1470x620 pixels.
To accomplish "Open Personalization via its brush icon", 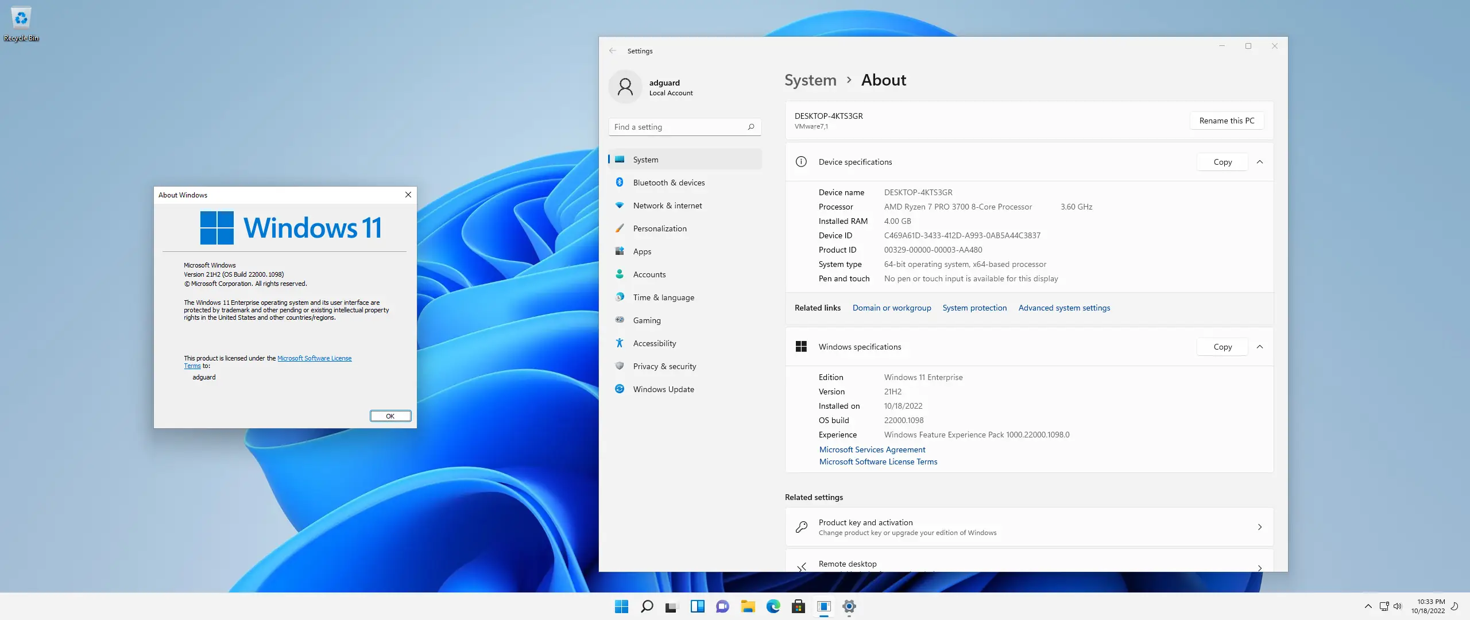I will click(x=620, y=228).
